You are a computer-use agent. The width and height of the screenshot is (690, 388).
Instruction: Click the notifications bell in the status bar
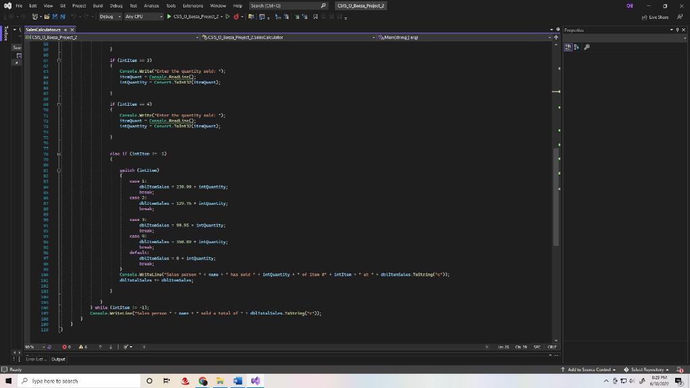point(680,369)
